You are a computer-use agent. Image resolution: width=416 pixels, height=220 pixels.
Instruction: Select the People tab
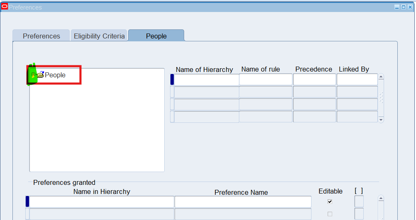tap(156, 36)
